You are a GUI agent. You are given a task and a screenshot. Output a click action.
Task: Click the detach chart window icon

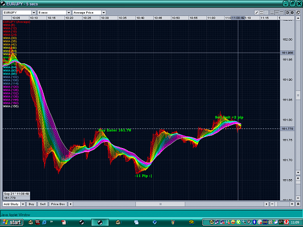[298, 13]
